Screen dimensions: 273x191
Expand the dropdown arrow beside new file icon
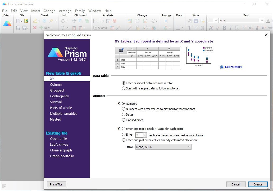(21, 21)
